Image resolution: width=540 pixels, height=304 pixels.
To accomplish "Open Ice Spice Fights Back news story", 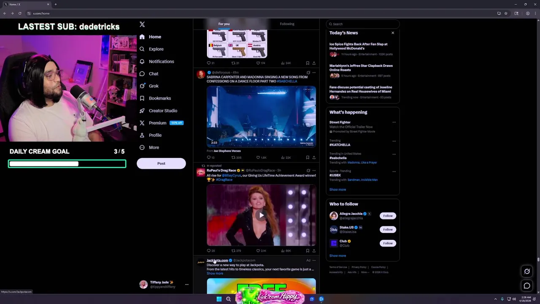I will point(362,49).
